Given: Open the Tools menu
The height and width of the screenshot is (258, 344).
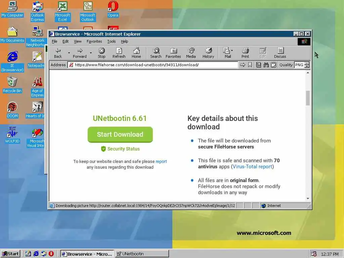Looking at the screenshot, I should [x=112, y=41].
